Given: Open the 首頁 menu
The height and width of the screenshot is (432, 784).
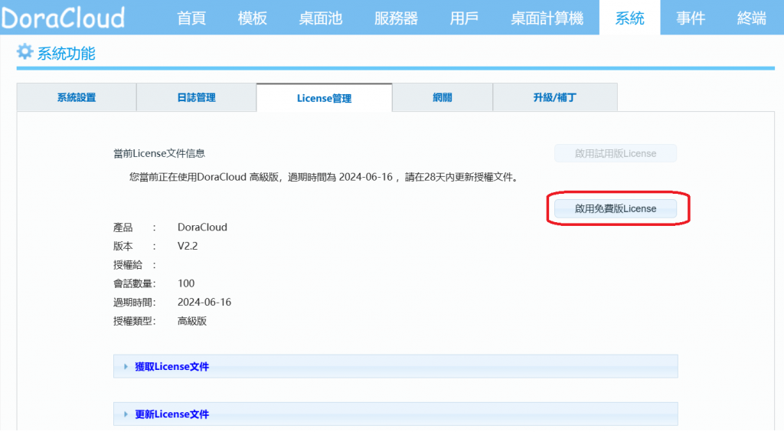Looking at the screenshot, I should [191, 18].
